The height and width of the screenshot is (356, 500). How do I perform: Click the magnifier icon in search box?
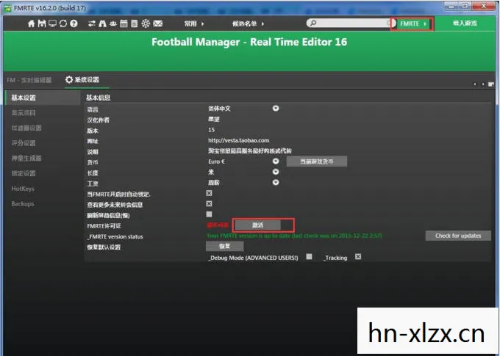(x=313, y=23)
